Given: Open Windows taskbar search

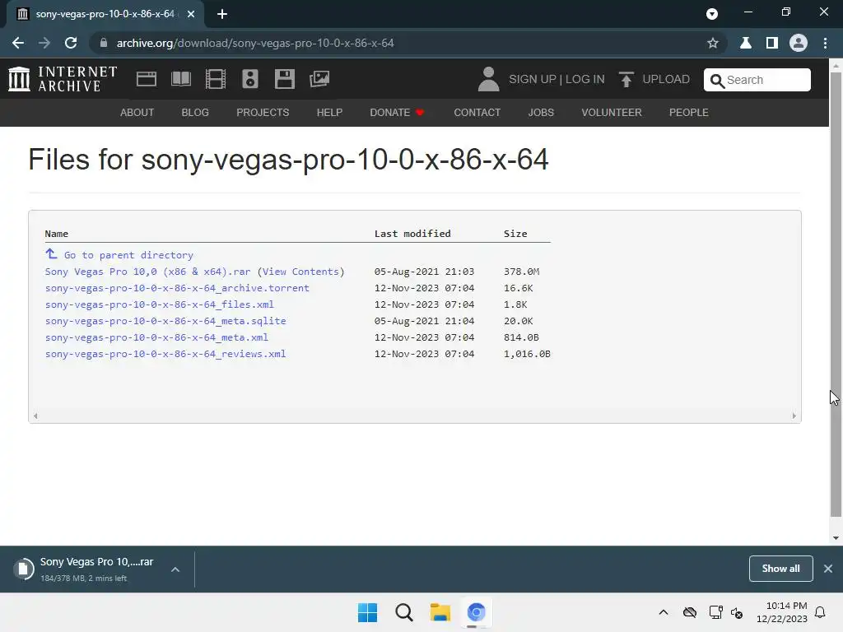Looking at the screenshot, I should click(403, 612).
